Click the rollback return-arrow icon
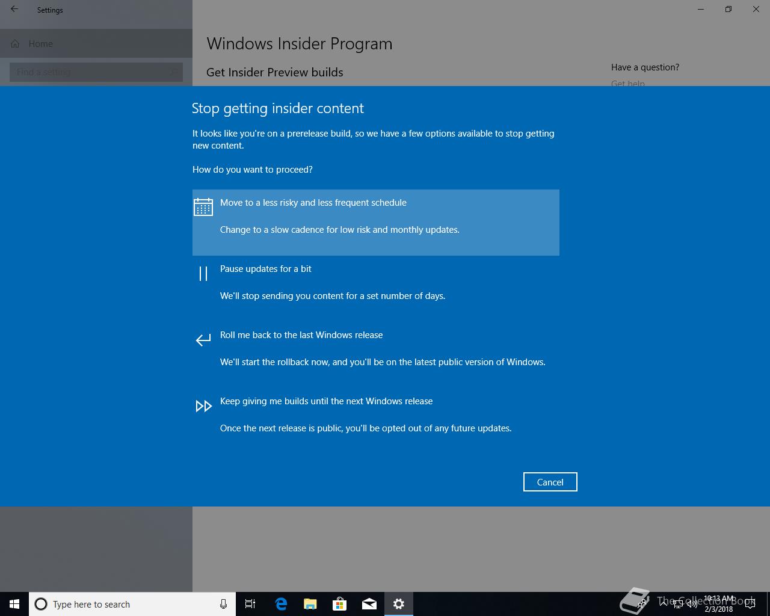Viewport: 770px width, 616px height. pyautogui.click(x=203, y=340)
